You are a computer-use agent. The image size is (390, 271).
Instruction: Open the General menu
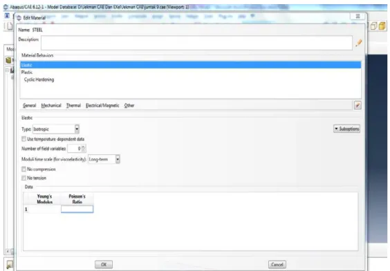click(x=29, y=105)
